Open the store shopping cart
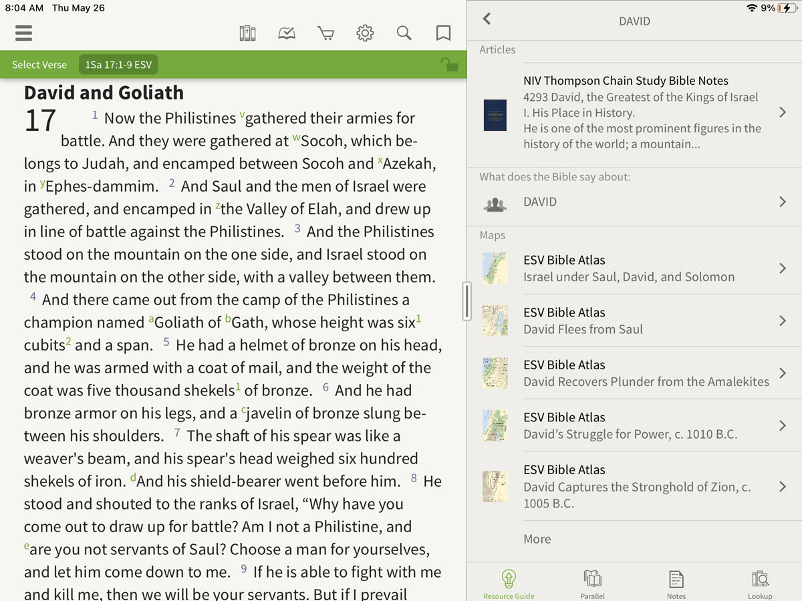The height and width of the screenshot is (601, 802). (x=325, y=33)
